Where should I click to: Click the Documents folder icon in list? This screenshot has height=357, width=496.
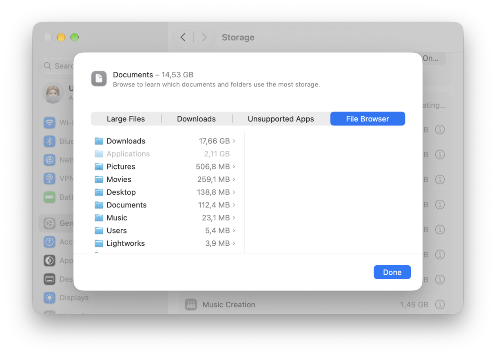(x=99, y=205)
